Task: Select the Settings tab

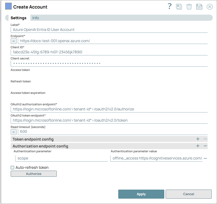Action: pyautogui.click(x=18, y=18)
